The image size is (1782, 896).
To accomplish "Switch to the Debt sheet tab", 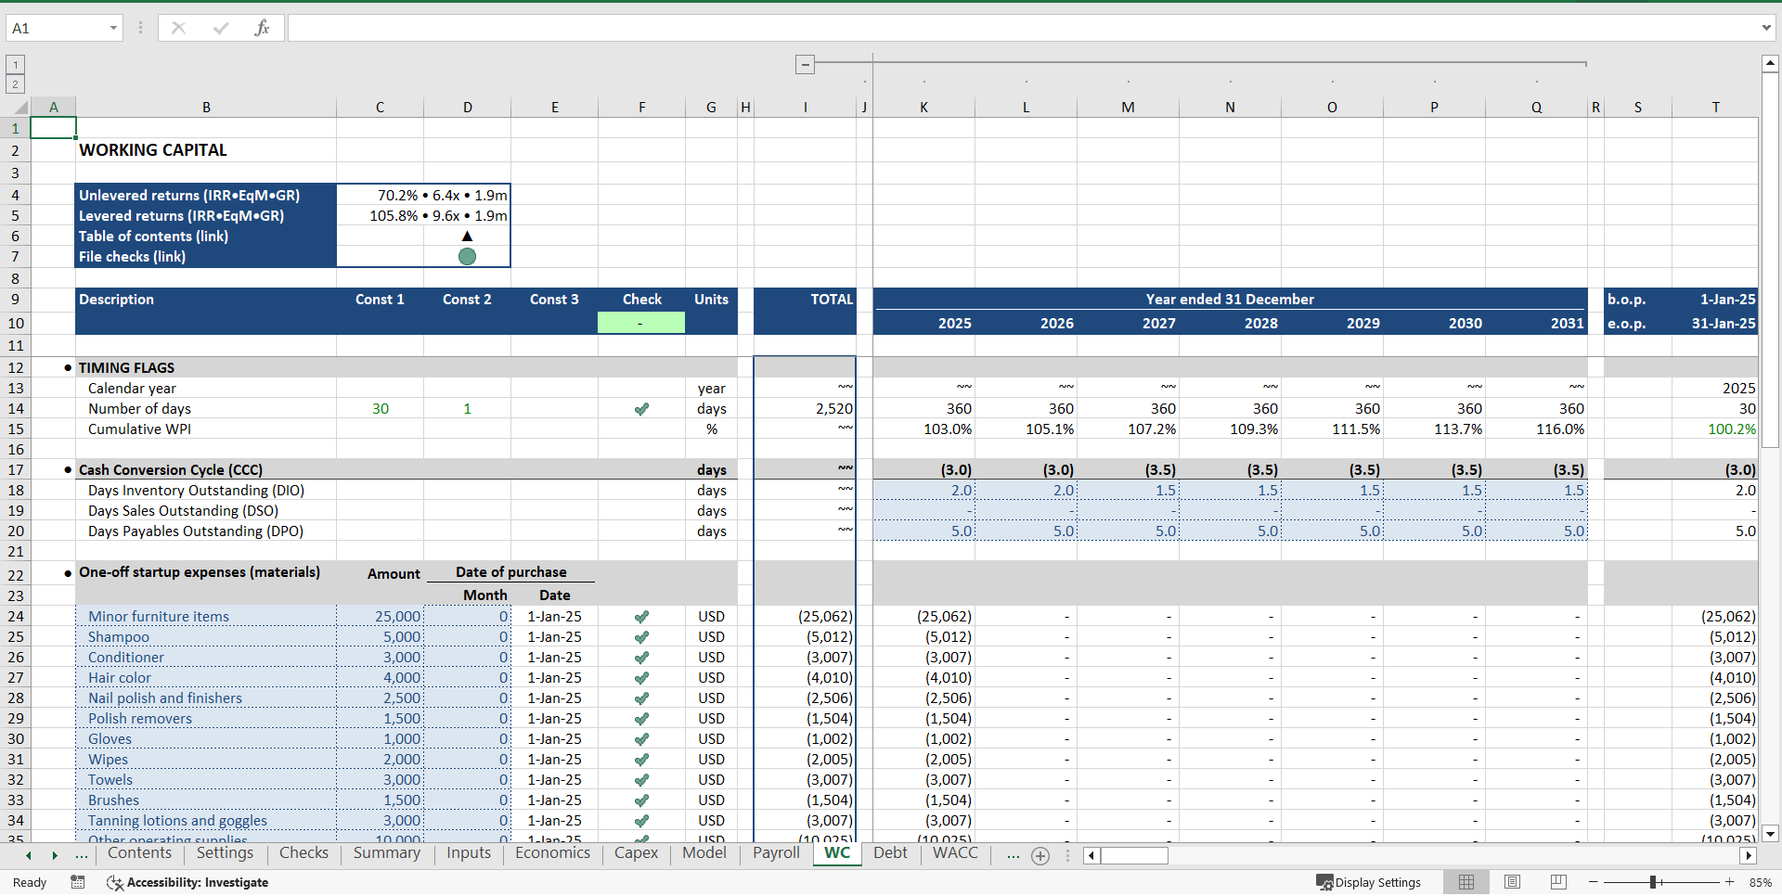I will 890,853.
